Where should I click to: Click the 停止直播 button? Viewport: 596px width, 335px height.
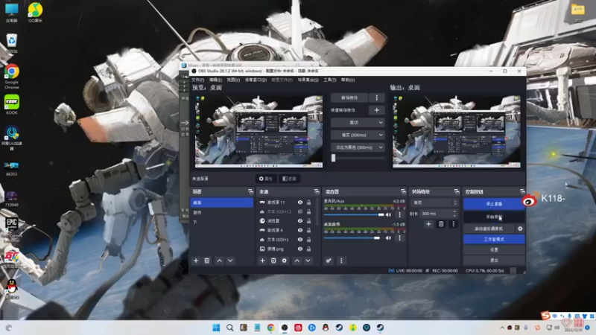click(494, 204)
